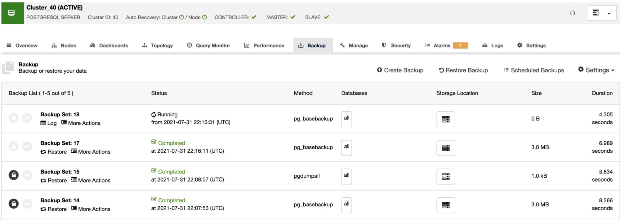The image size is (620, 221).
Task: Click the SLAVE status checkmark
Action: pos(326,17)
